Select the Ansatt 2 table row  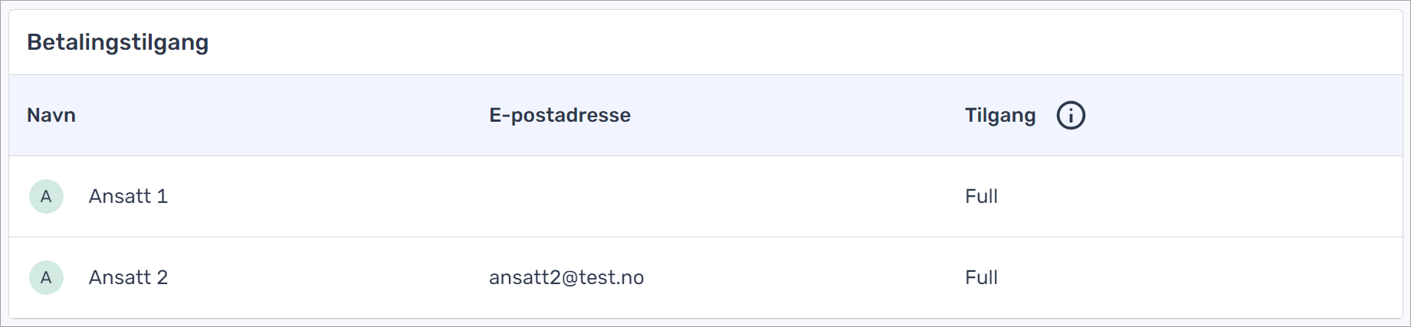pos(706,278)
